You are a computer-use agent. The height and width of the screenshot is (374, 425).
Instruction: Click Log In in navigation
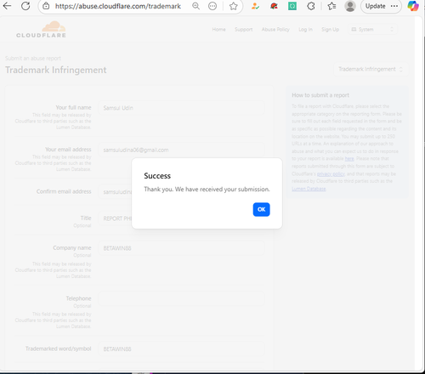(305, 30)
